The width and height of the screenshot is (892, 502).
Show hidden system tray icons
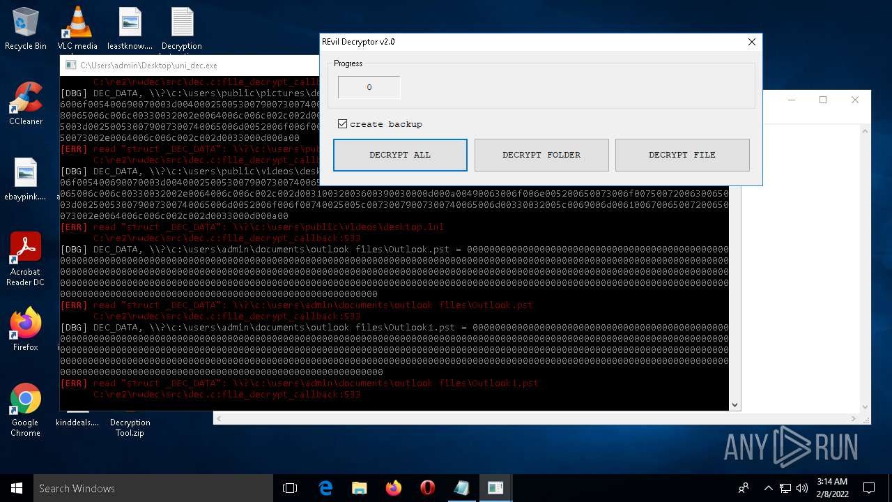point(769,488)
